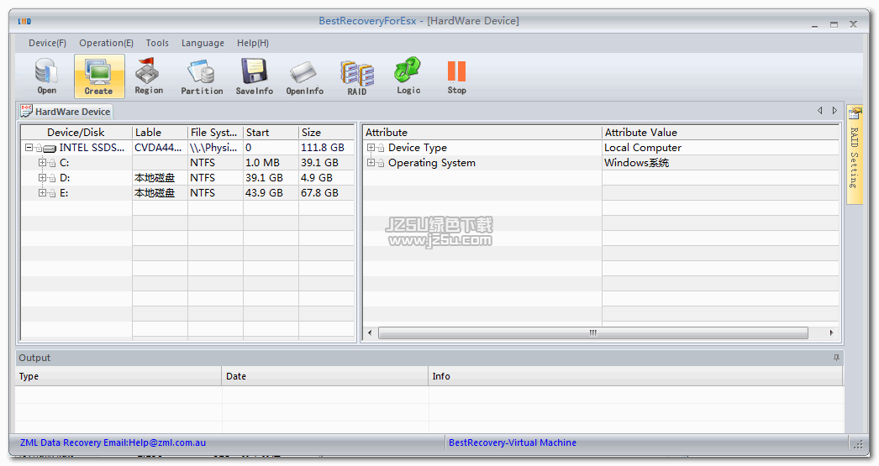Viewport: 879px width, 466px height.
Task: Click the \\.\Physi... file system cell
Action: [x=213, y=148]
